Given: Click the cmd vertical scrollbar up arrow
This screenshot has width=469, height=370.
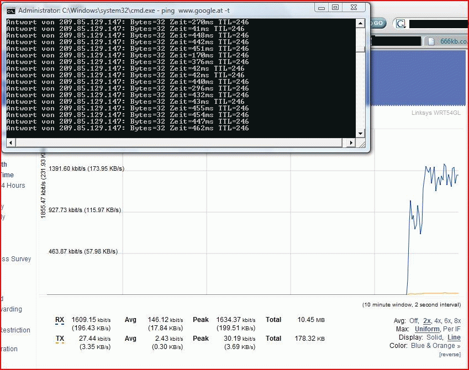Looking at the screenshot, I should coord(360,23).
